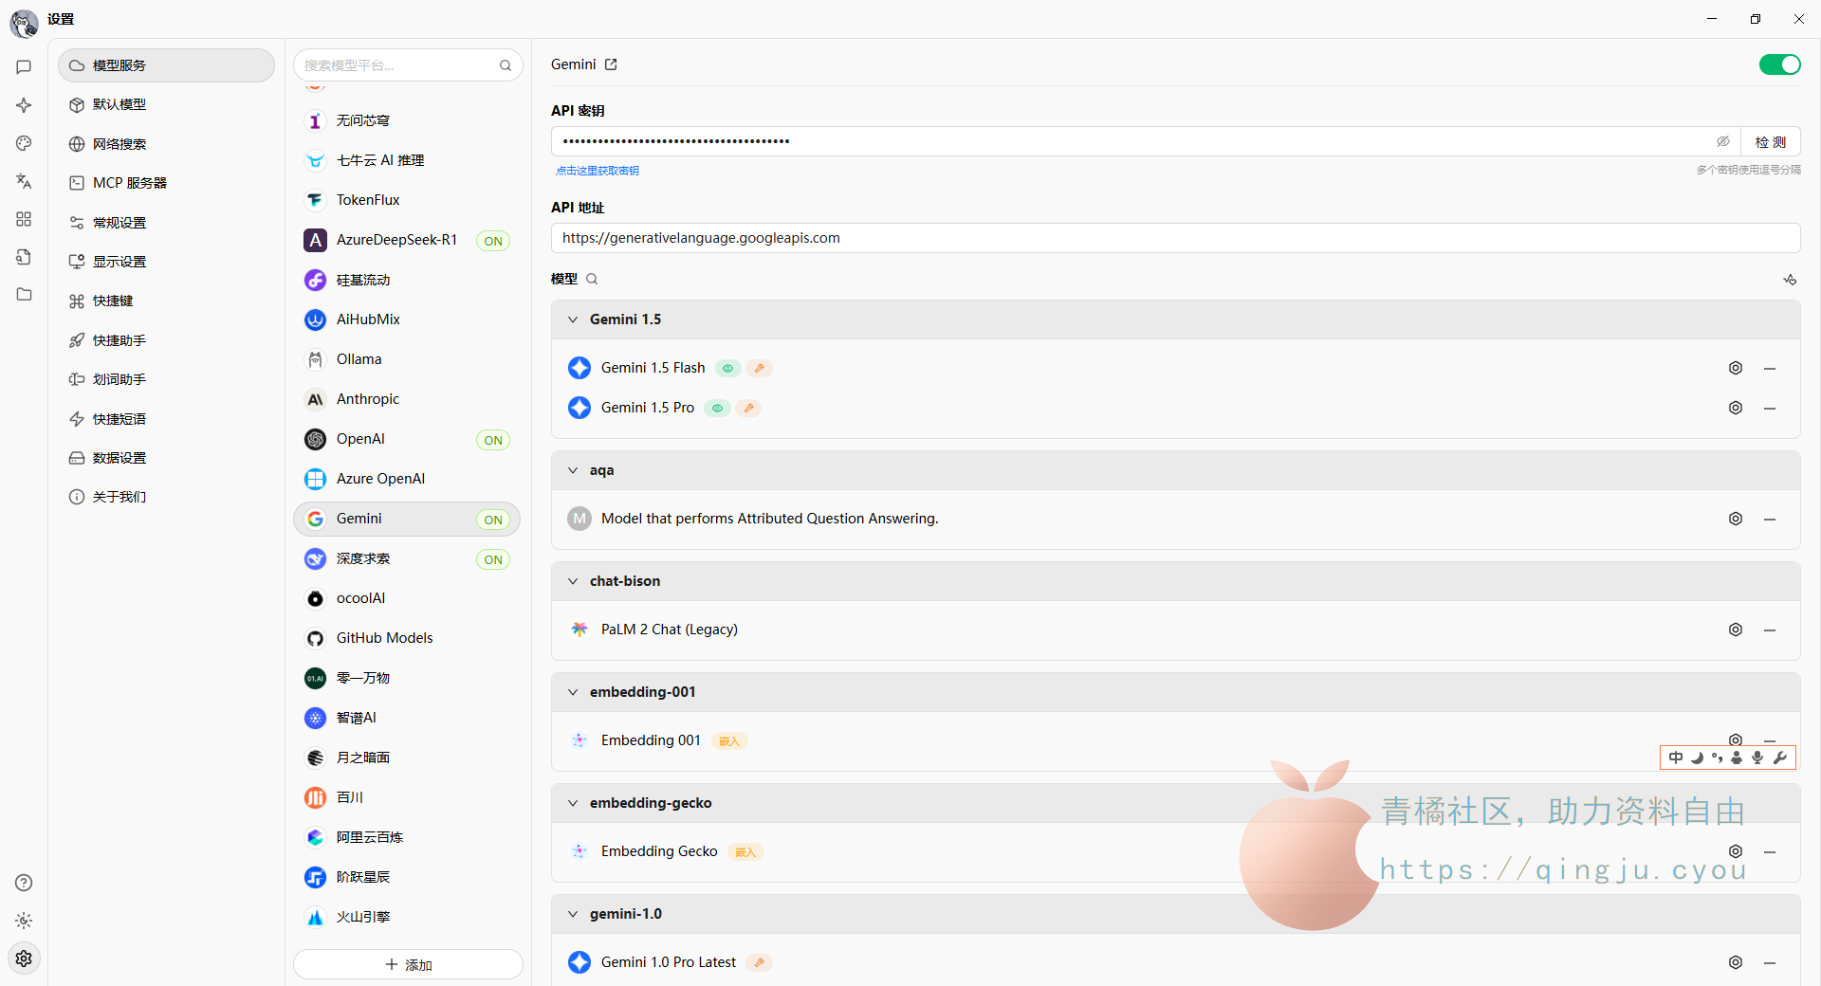This screenshot has height=986, width=1821.
Task: Open 常规设置 settings section
Action: click(166, 223)
